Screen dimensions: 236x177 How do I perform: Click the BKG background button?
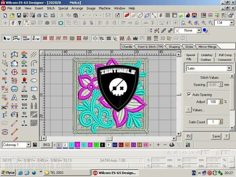click(47, 145)
